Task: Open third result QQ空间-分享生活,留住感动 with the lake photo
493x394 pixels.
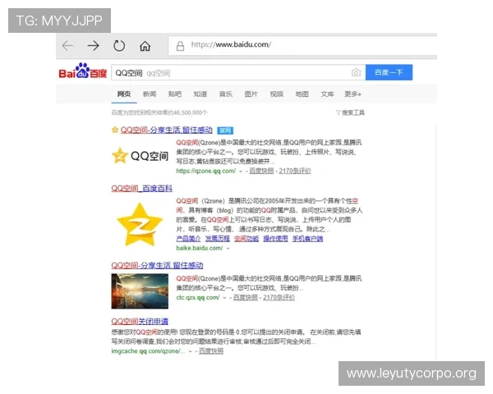Action: pyautogui.click(x=157, y=265)
